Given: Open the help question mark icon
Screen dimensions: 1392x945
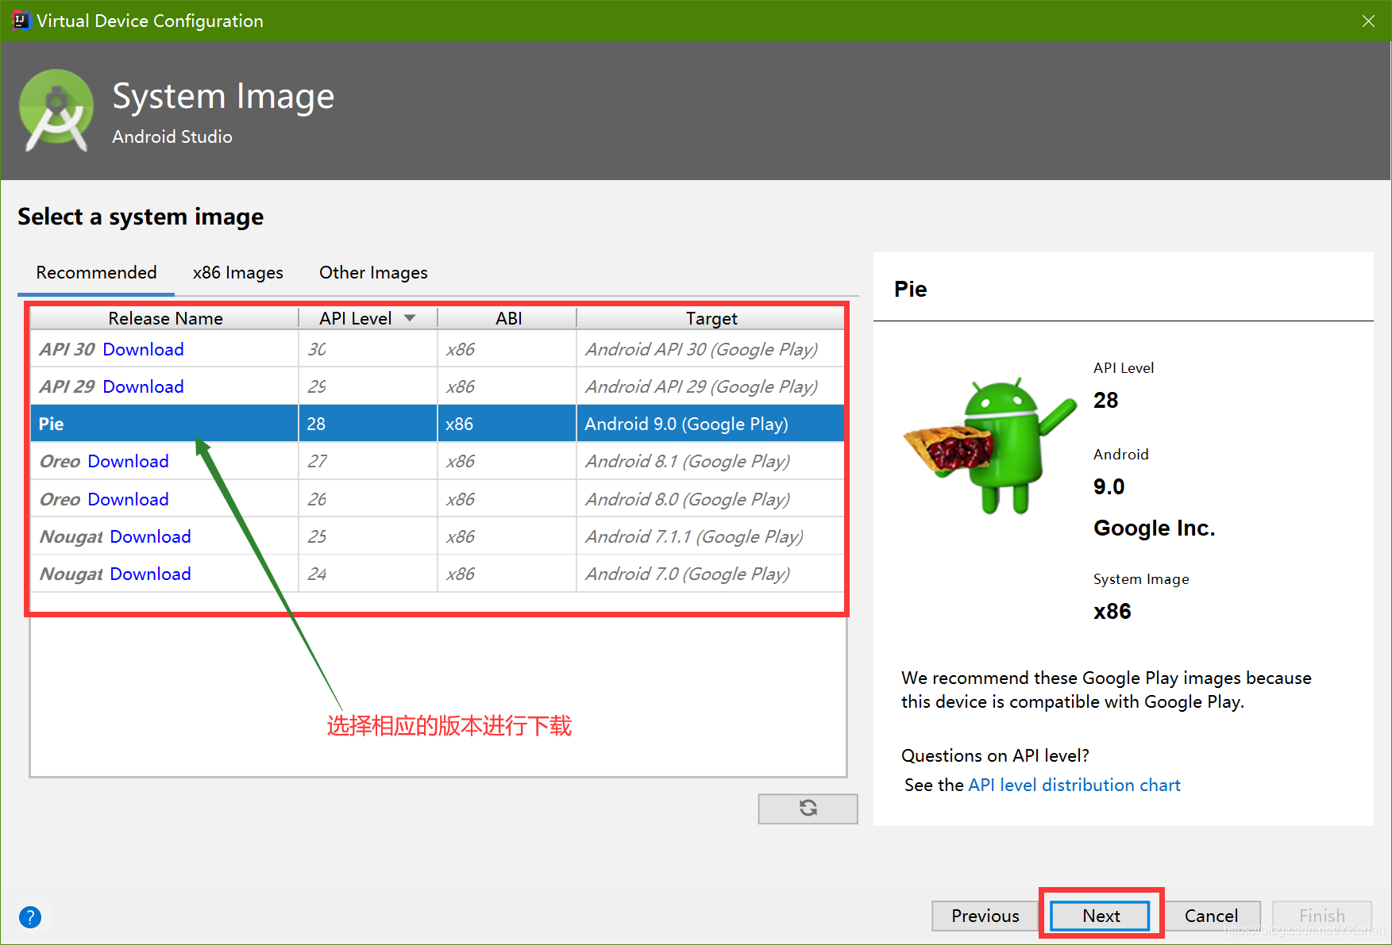Looking at the screenshot, I should pos(30,917).
